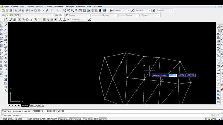Open the layer selection dropdown
Screen dimensions: 223x125
point(30,15)
